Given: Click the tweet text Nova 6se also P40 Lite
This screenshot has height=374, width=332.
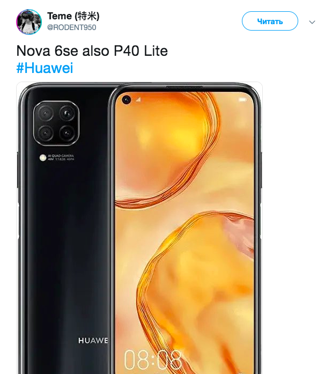Looking at the screenshot, I should (x=92, y=51).
